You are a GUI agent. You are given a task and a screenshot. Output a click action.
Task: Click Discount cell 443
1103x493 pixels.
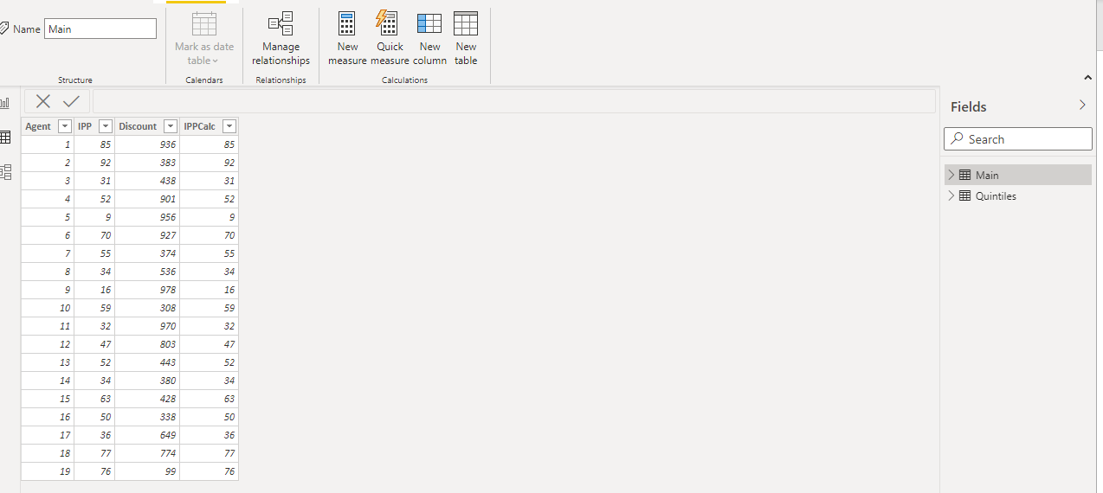click(147, 362)
